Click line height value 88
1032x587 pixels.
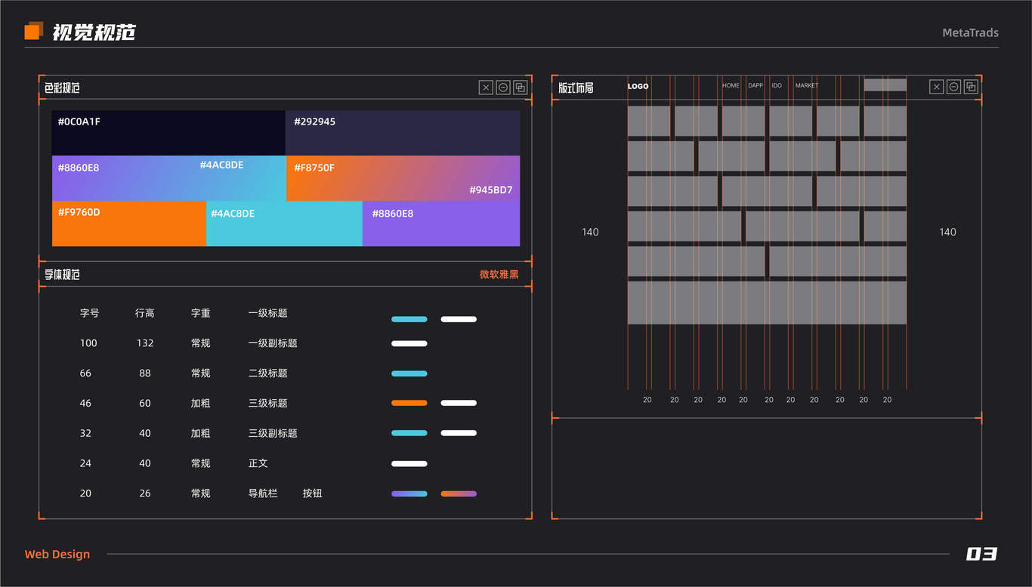[x=145, y=373]
